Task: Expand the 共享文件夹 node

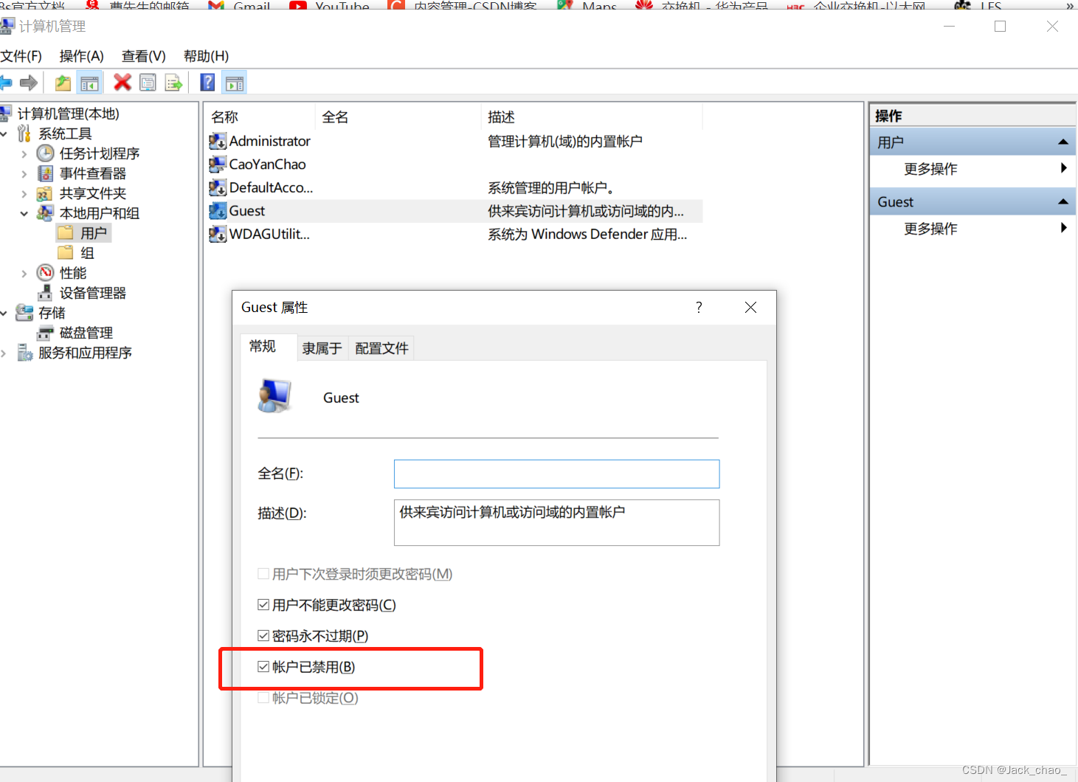Action: click(24, 193)
